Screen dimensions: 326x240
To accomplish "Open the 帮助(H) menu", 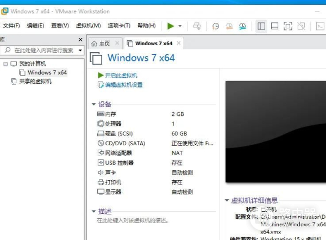I will (x=147, y=26).
